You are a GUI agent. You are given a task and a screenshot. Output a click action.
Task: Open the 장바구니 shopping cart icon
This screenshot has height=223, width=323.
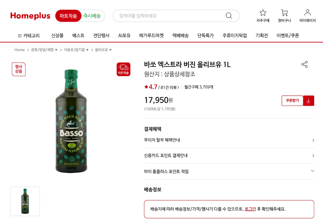(x=284, y=13)
